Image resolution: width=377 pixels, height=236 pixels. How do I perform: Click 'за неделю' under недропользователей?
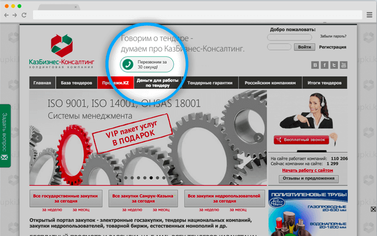[x=209, y=210]
